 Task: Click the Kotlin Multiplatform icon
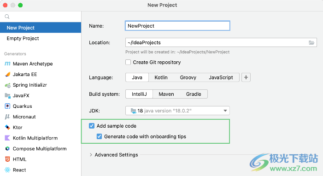(x=7, y=138)
